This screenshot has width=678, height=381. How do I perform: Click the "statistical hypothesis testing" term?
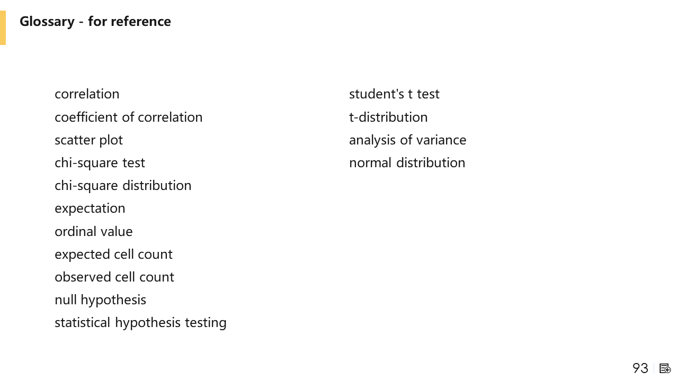point(140,323)
